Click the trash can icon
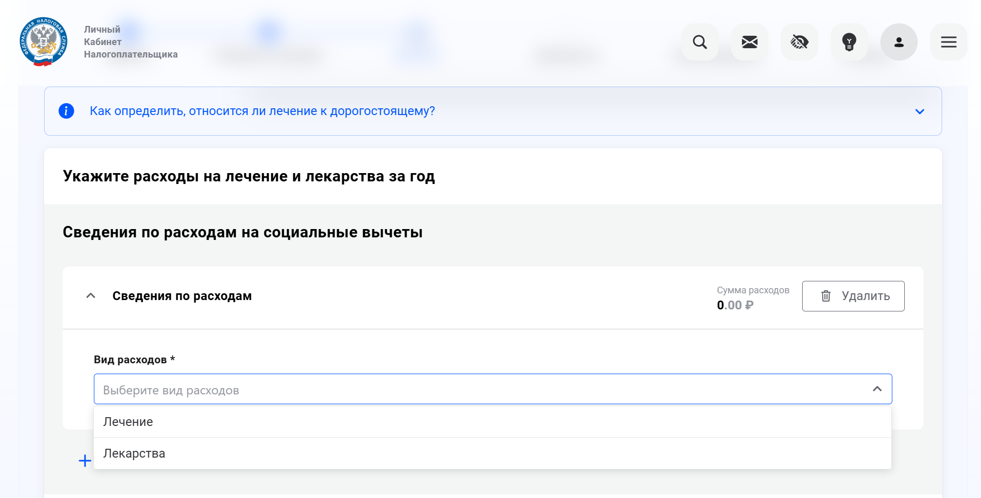This screenshot has height=498, width=981. coord(826,296)
